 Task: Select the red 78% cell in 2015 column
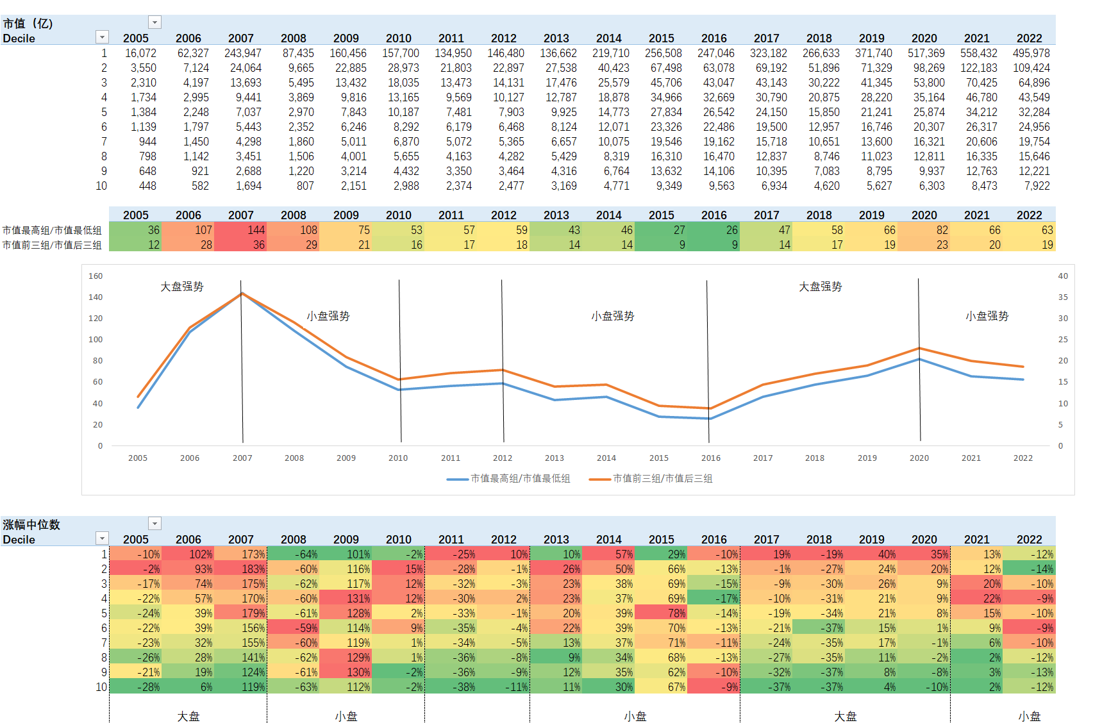[x=661, y=613]
